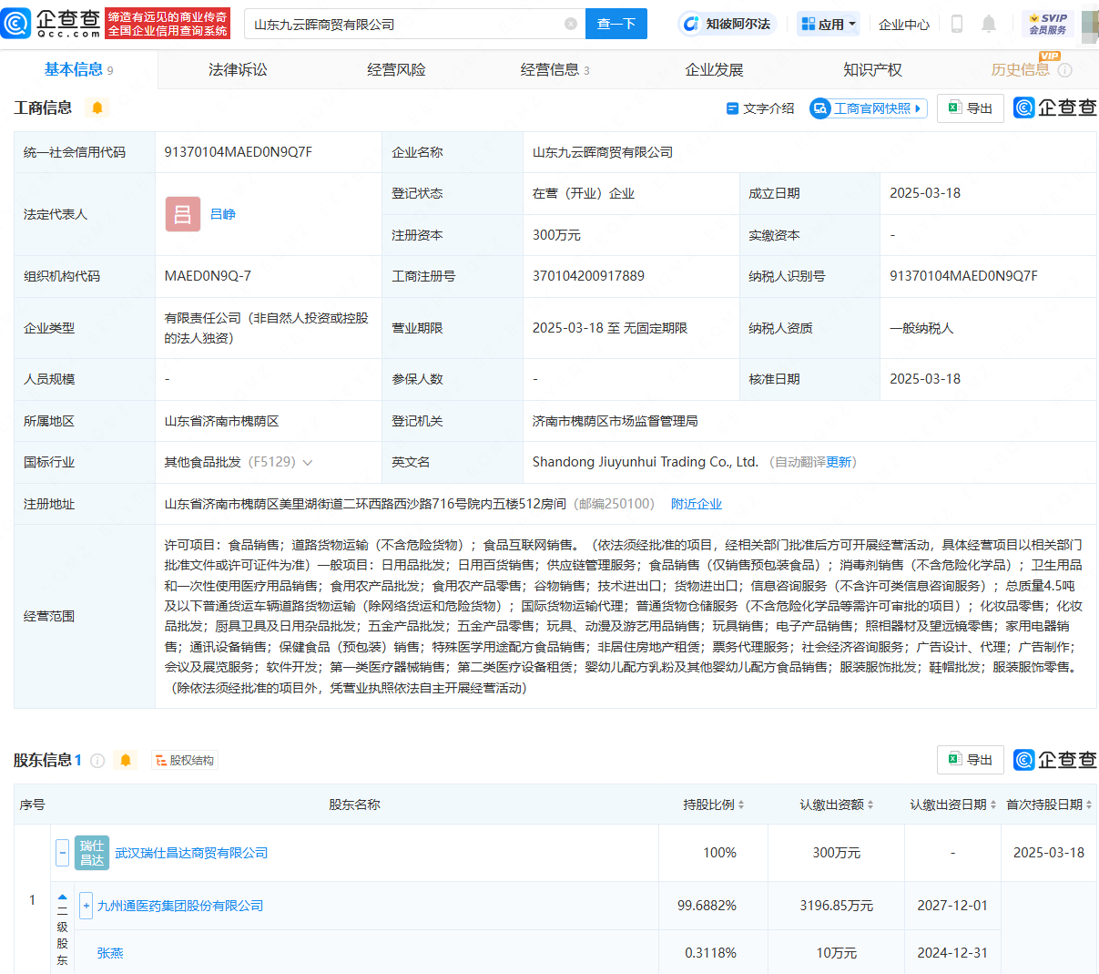Open the 应用 dropdown menu

(x=829, y=24)
